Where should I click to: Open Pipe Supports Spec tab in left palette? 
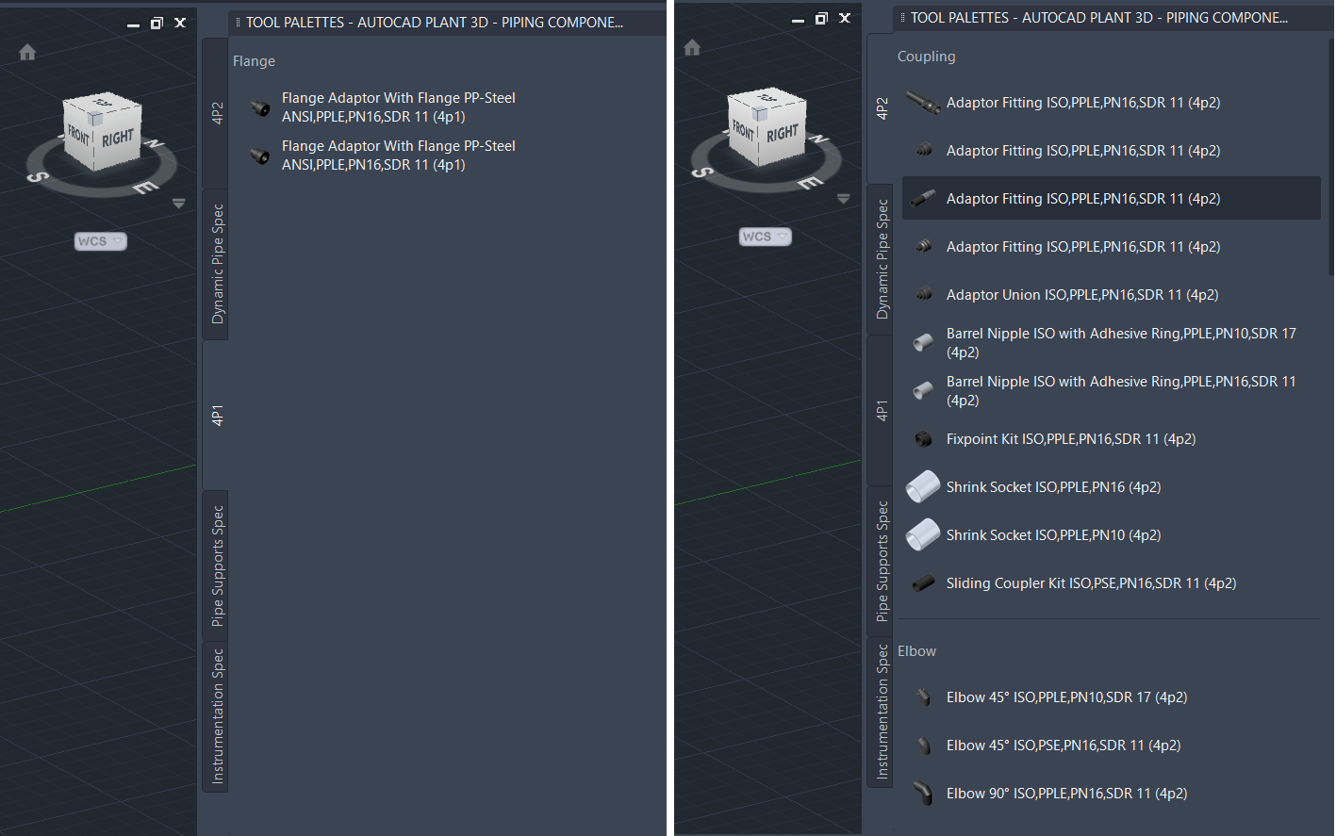point(216,566)
